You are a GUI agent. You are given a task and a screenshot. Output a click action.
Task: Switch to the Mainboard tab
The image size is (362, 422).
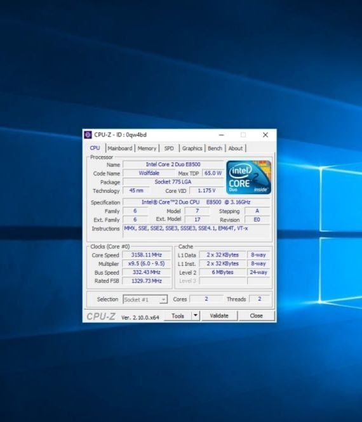pos(120,148)
